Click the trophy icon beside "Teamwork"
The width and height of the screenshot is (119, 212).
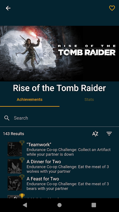tap(22, 143)
